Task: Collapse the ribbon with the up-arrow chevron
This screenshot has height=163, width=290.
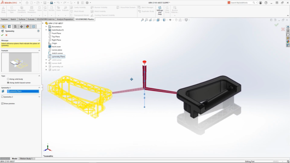Action: pyautogui.click(x=288, y=15)
